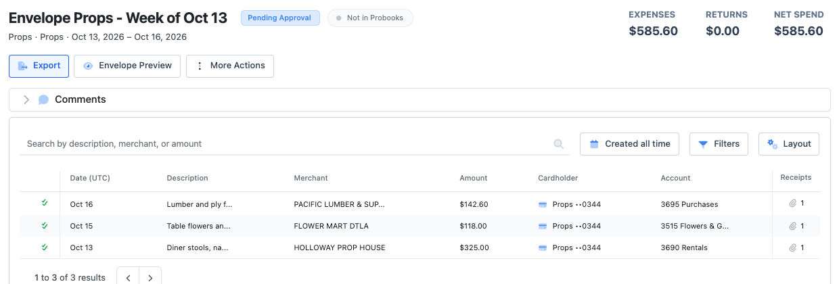
Task: Click card icon in the $142.60 row
Action: (x=543, y=204)
